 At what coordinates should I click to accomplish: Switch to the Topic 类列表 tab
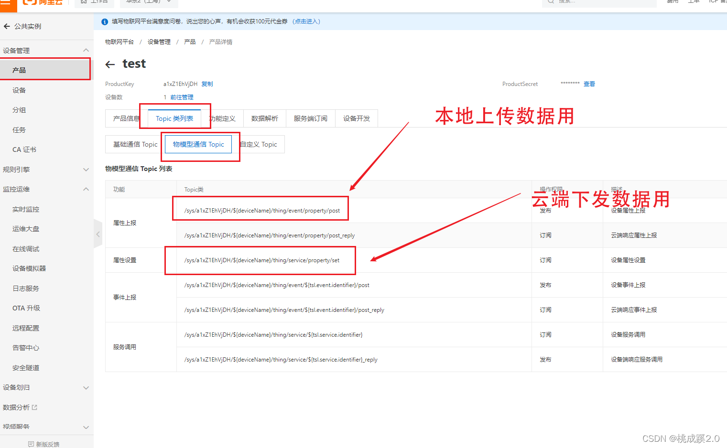[174, 118]
